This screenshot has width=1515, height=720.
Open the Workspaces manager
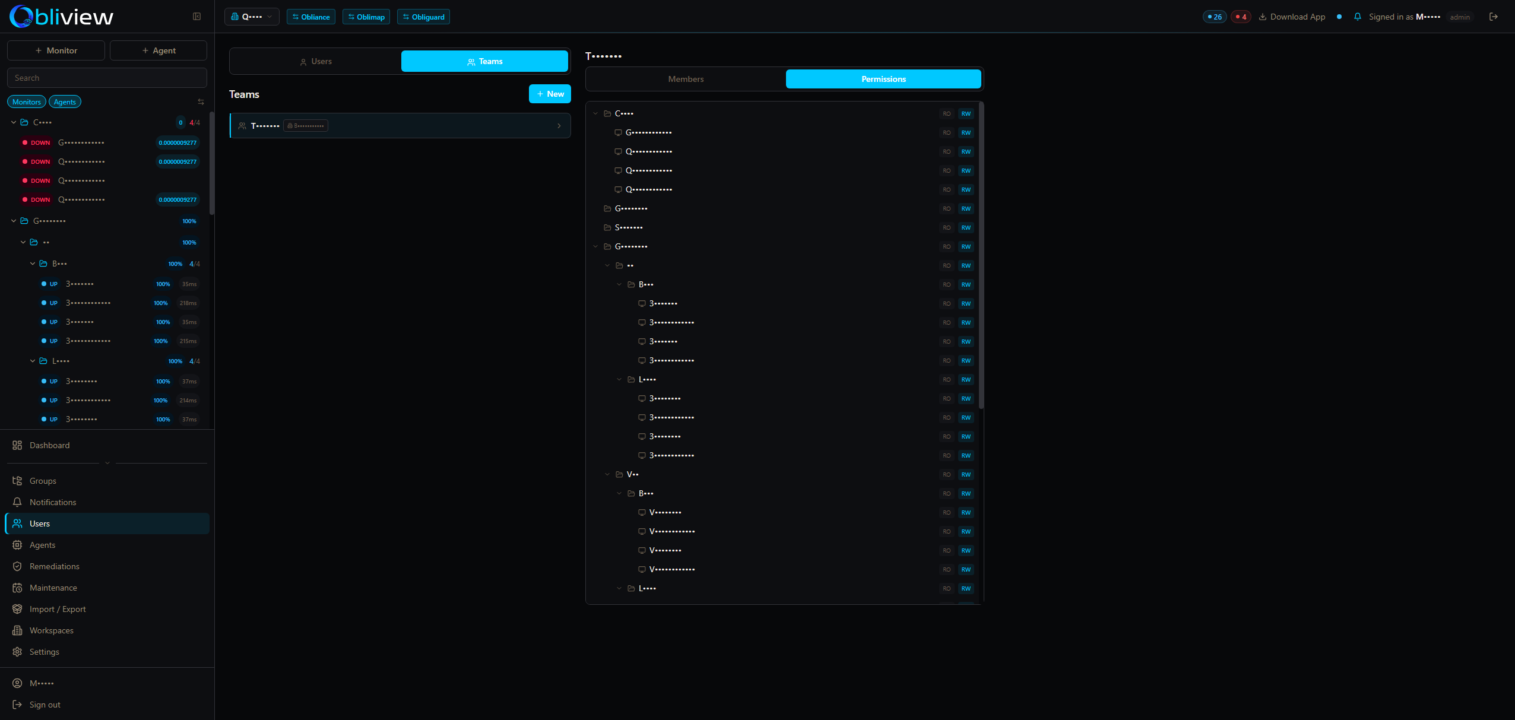[52, 630]
